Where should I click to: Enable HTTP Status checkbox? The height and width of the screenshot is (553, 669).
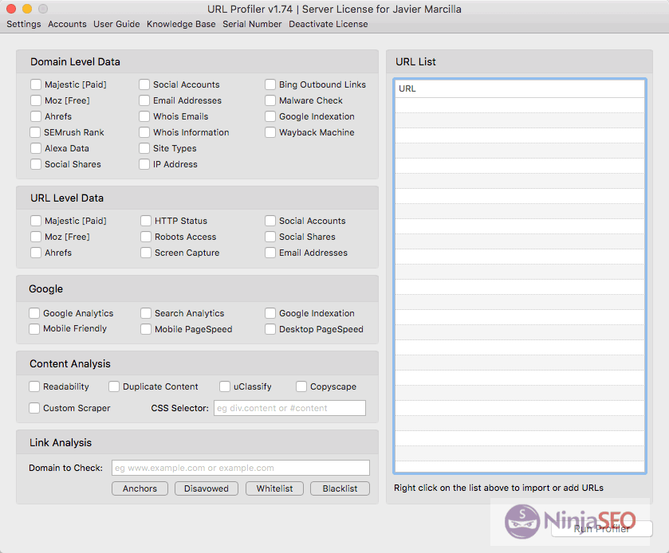[146, 221]
